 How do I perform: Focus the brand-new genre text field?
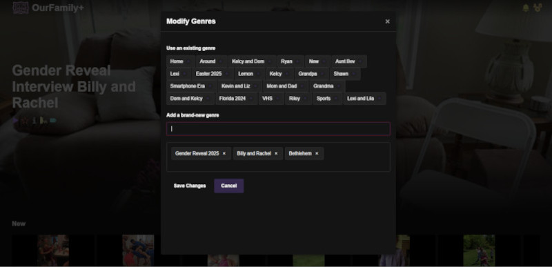click(x=278, y=129)
